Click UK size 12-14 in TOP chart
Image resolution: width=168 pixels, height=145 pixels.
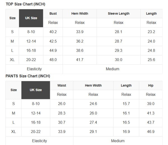click(31, 41)
